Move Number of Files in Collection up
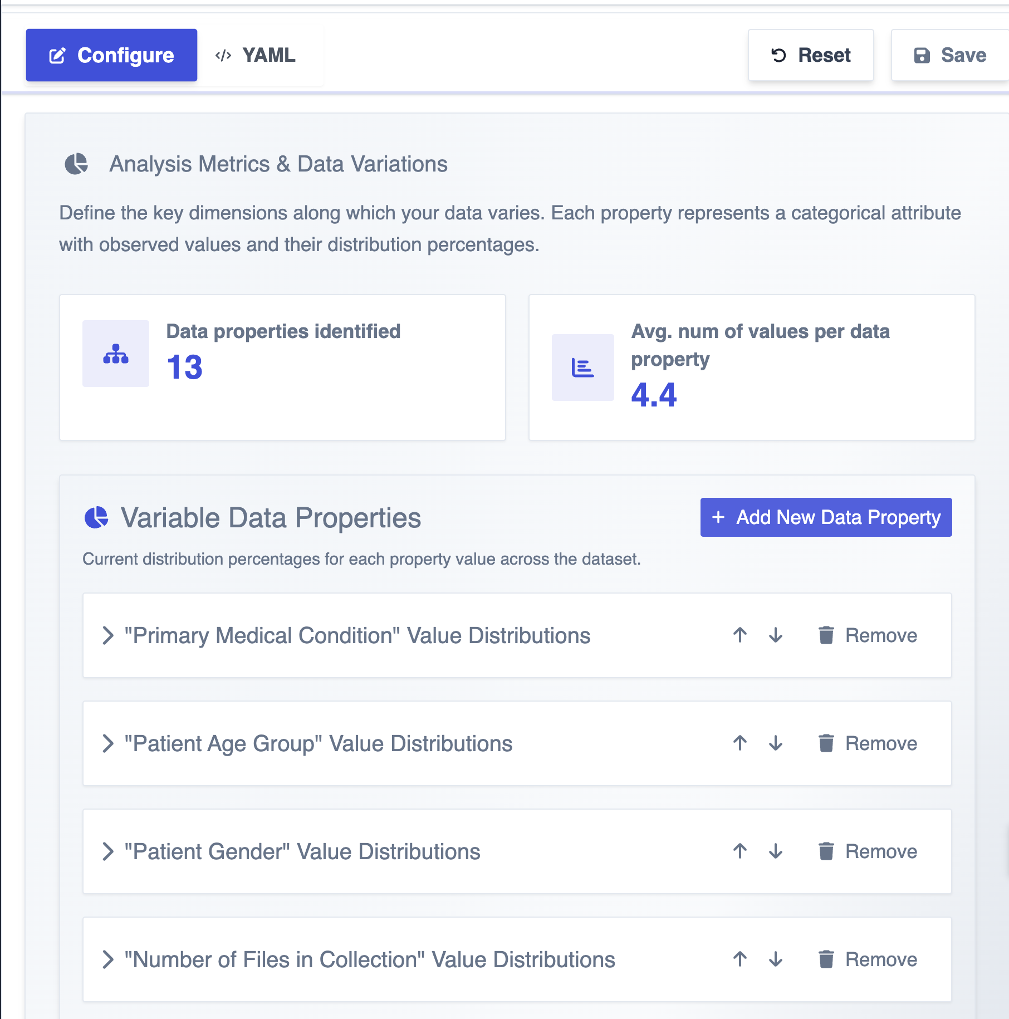 740,959
